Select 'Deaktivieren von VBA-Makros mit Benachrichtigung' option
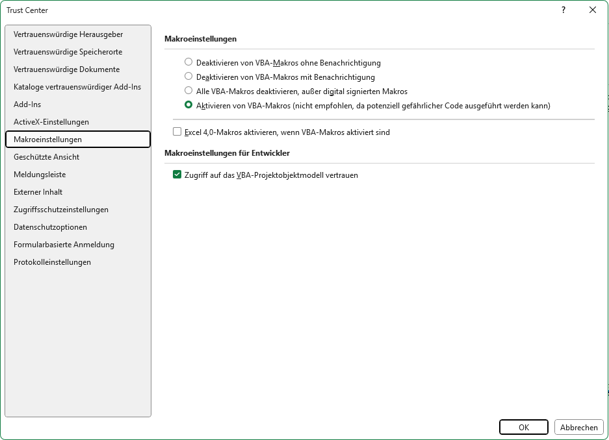Viewport: 609px width, 440px height. (x=188, y=77)
